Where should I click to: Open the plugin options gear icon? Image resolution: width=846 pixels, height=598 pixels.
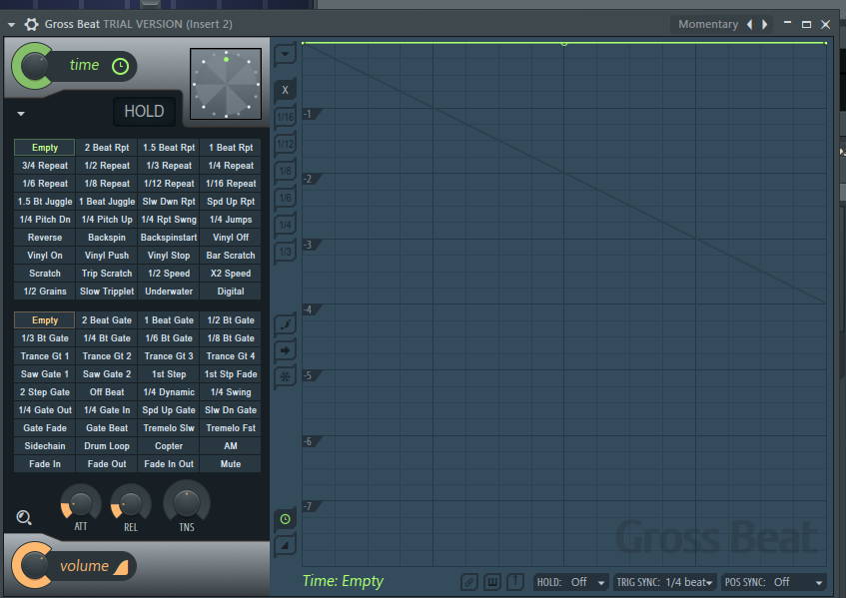(32, 24)
